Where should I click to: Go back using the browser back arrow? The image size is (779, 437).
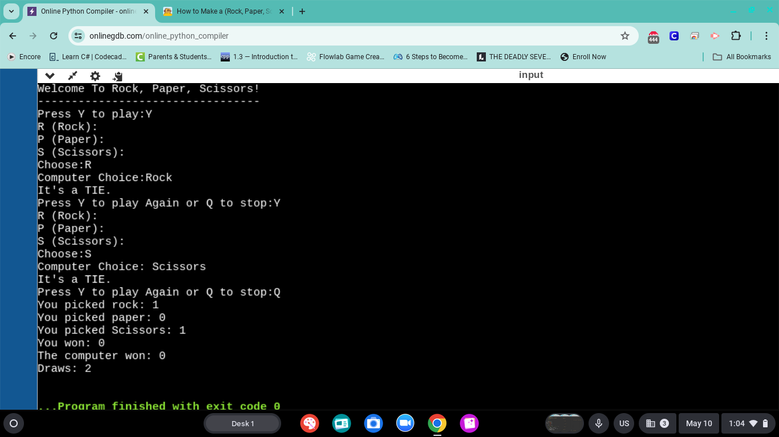pos(13,35)
